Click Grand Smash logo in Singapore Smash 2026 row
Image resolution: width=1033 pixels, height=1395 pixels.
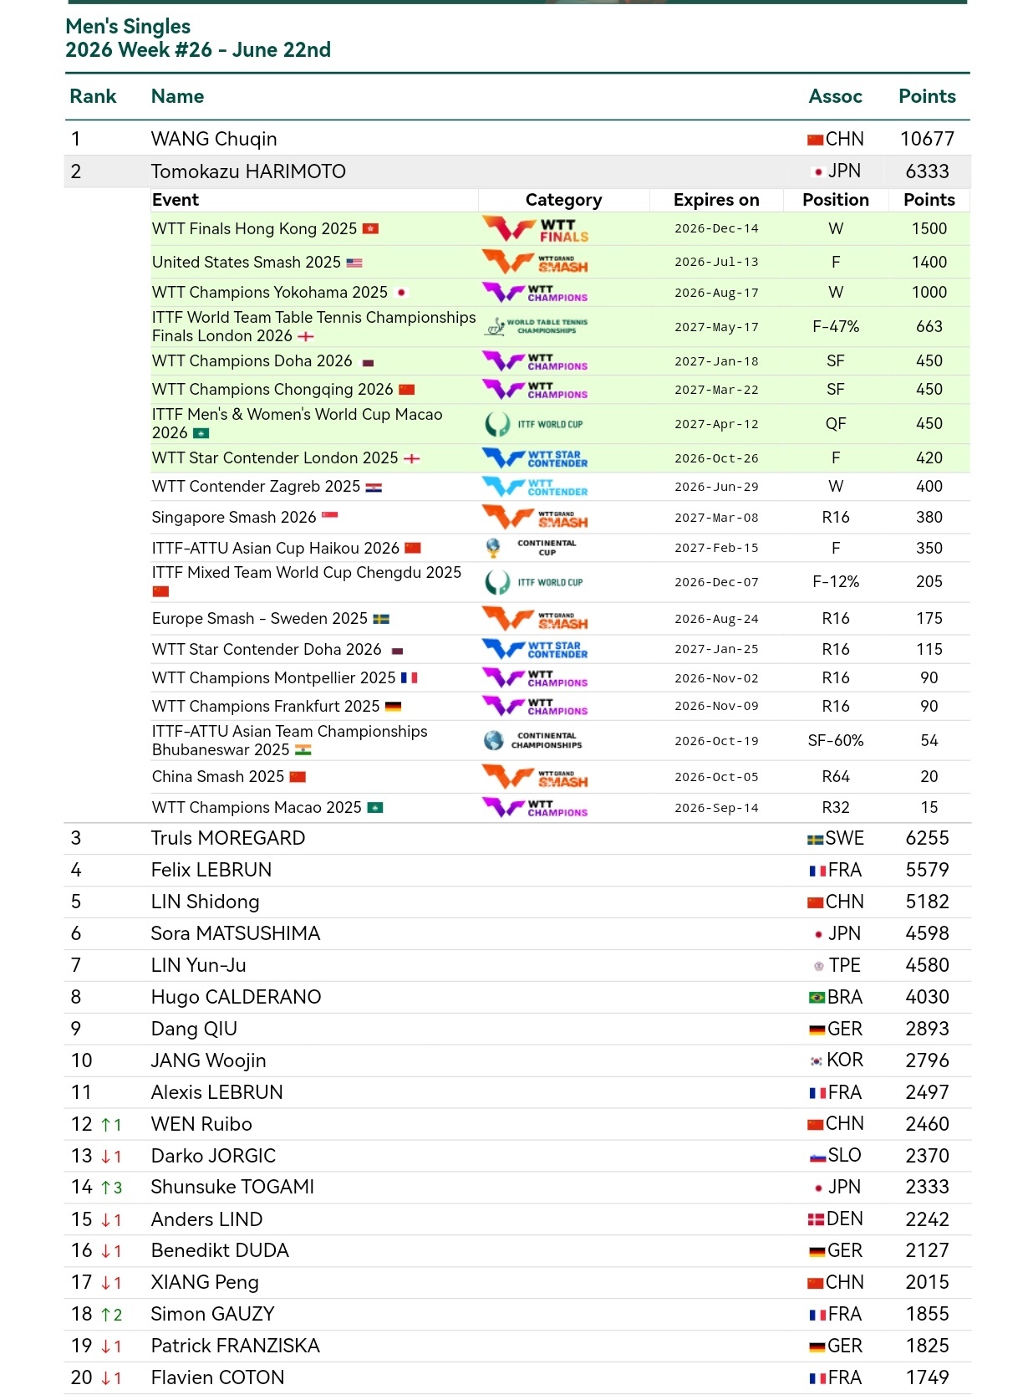(536, 518)
